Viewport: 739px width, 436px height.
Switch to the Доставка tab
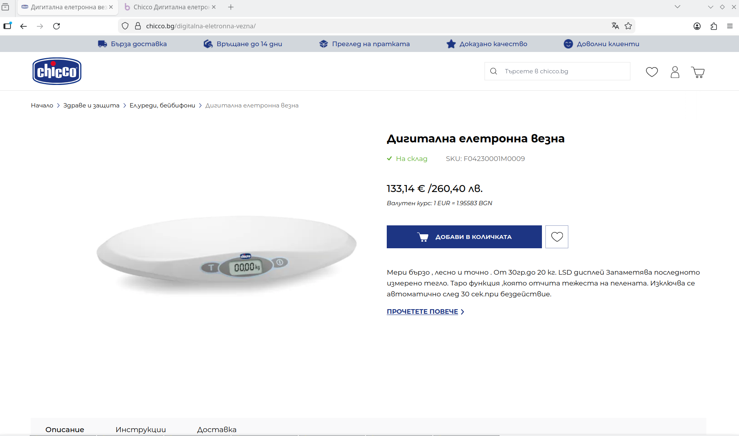coord(216,429)
